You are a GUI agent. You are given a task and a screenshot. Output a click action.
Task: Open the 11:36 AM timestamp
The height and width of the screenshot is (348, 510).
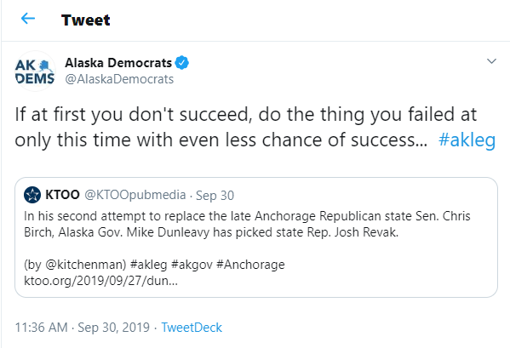(42, 328)
